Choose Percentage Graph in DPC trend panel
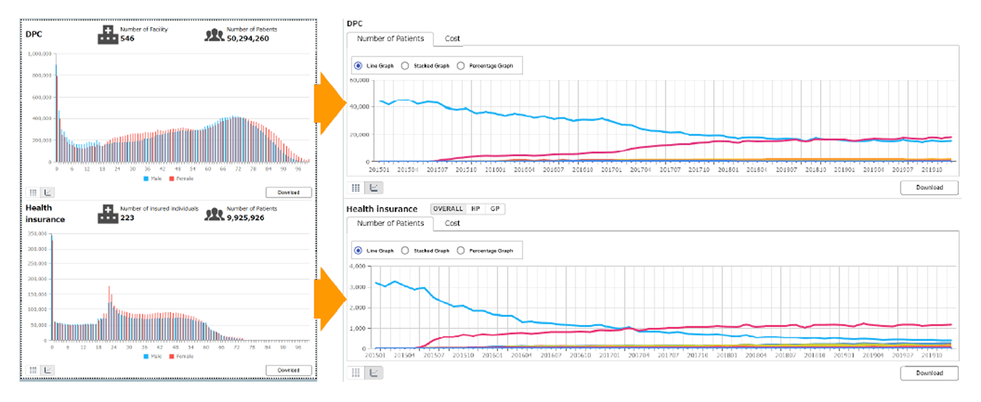This screenshot has width=981, height=402. pyautogui.click(x=461, y=66)
